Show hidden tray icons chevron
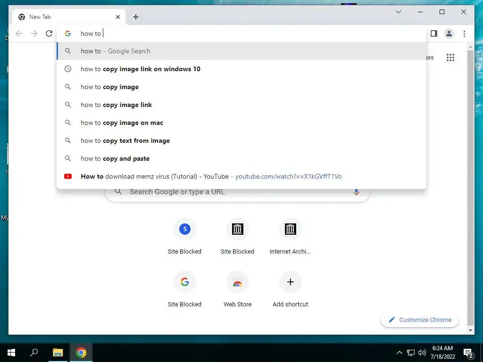This screenshot has height=362, width=483. (x=399, y=353)
